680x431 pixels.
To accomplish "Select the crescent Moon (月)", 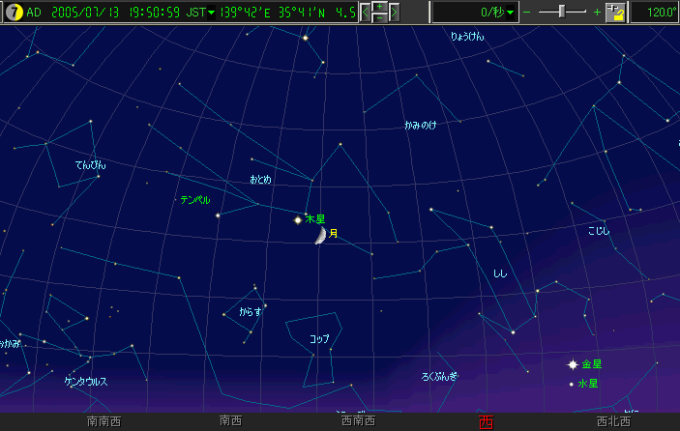I will point(318,235).
